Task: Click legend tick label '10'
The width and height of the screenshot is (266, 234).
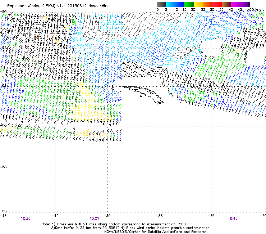Action: coord(175,9)
